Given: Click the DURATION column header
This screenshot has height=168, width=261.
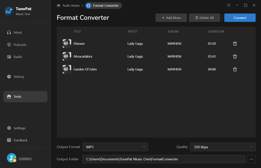Looking at the screenshot, I should 216,31.
